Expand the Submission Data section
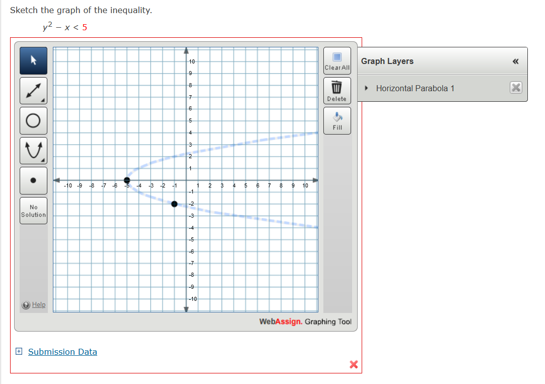Screen dimensions: 545x384 tap(19, 351)
